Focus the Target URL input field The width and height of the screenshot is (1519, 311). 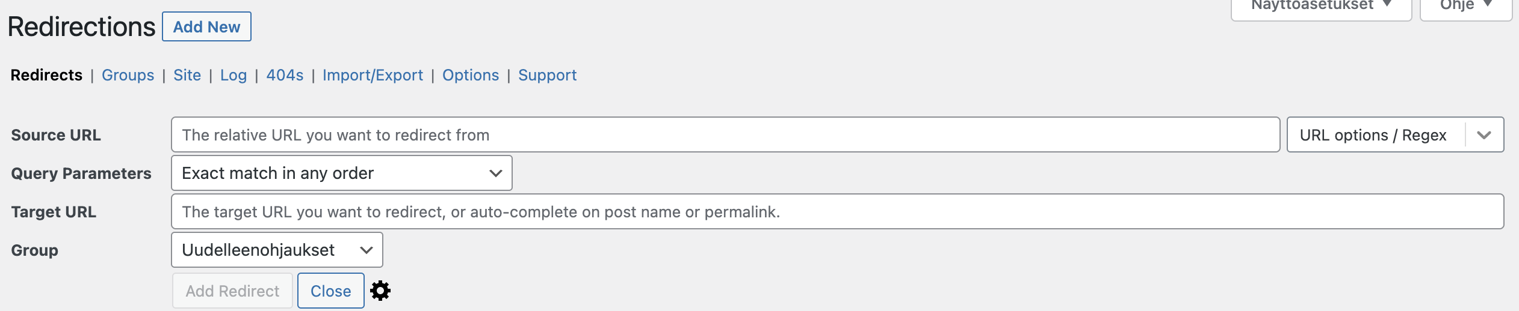click(837, 211)
